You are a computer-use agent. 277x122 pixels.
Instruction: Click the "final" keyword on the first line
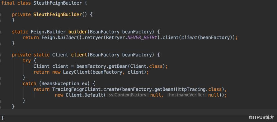point(8,3)
